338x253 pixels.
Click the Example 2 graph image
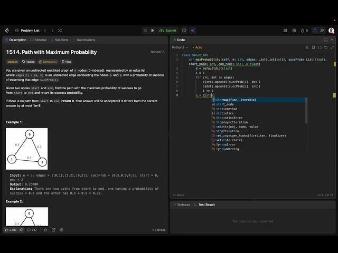click(x=27, y=217)
